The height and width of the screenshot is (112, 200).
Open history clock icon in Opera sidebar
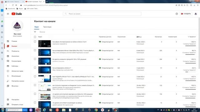tap(2, 48)
